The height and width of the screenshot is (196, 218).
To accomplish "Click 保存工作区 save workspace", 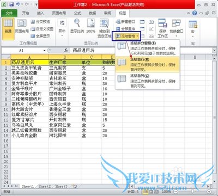I will [162, 28].
